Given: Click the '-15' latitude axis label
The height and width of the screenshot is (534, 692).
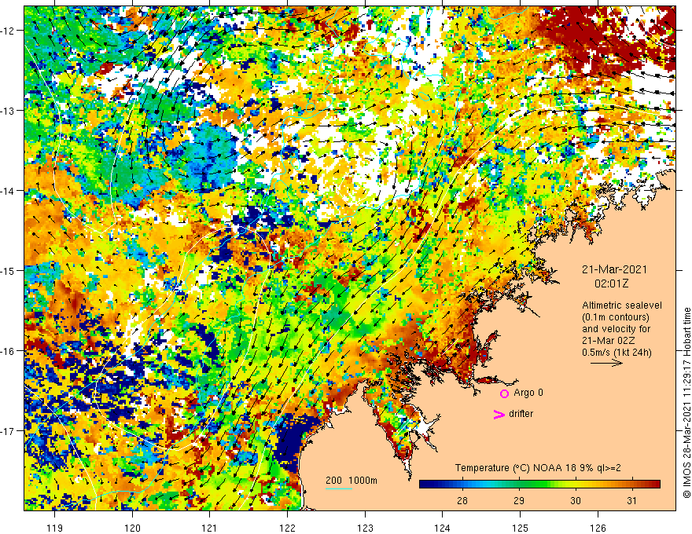Looking at the screenshot, I should click(9, 270).
